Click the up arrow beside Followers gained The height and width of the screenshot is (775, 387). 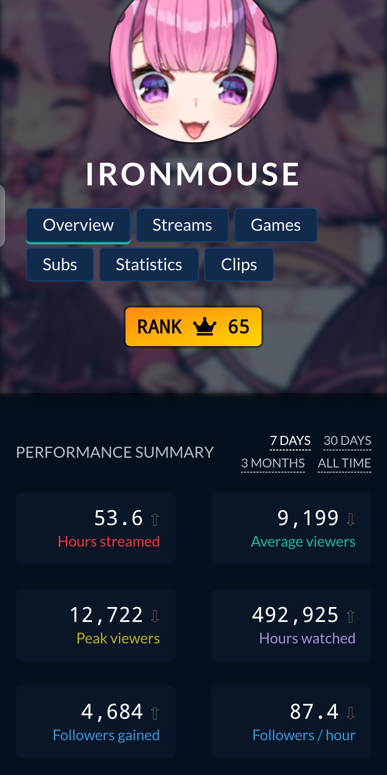click(155, 713)
